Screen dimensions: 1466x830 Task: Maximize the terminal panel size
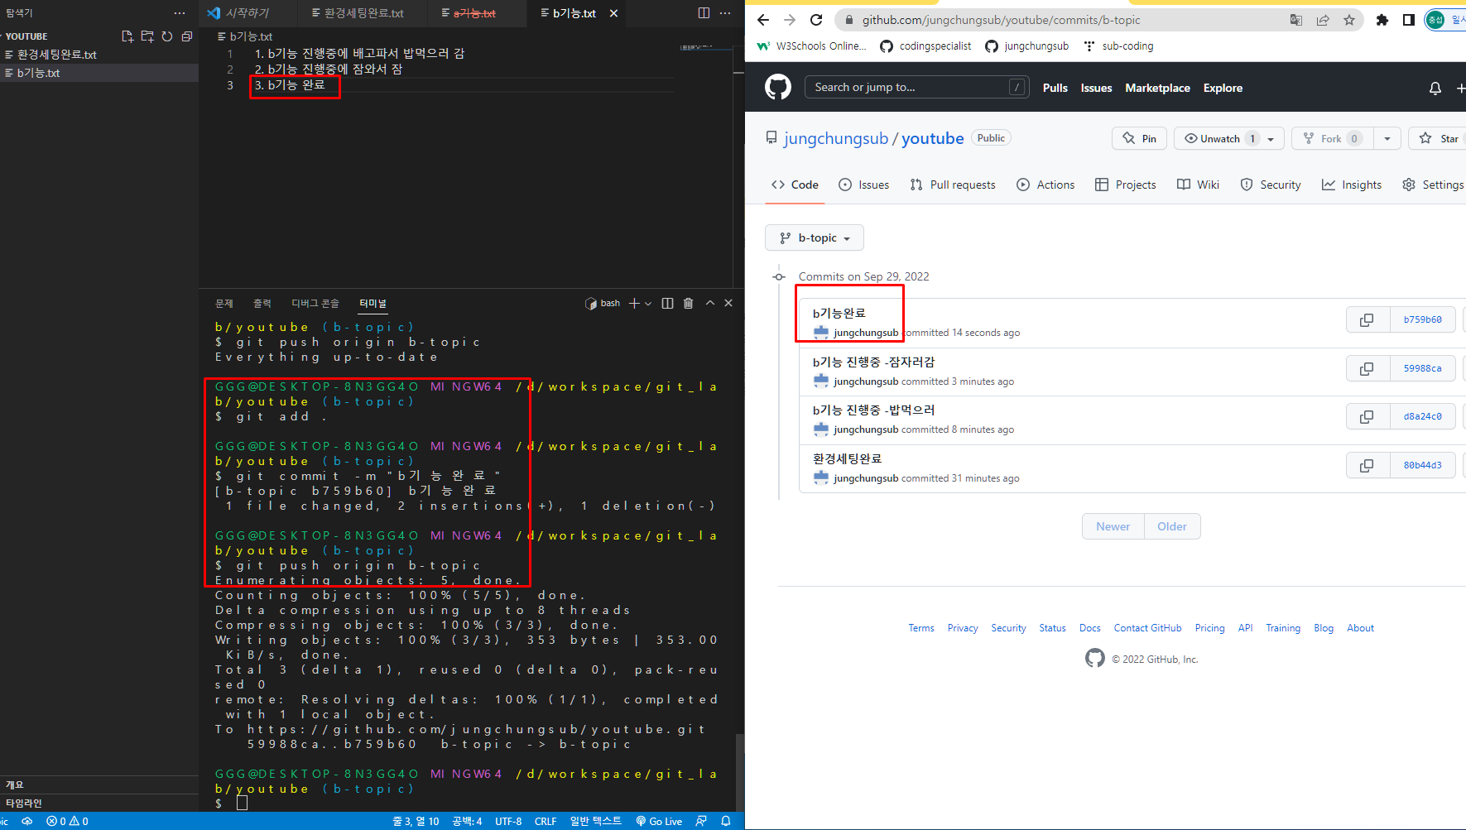(x=709, y=304)
